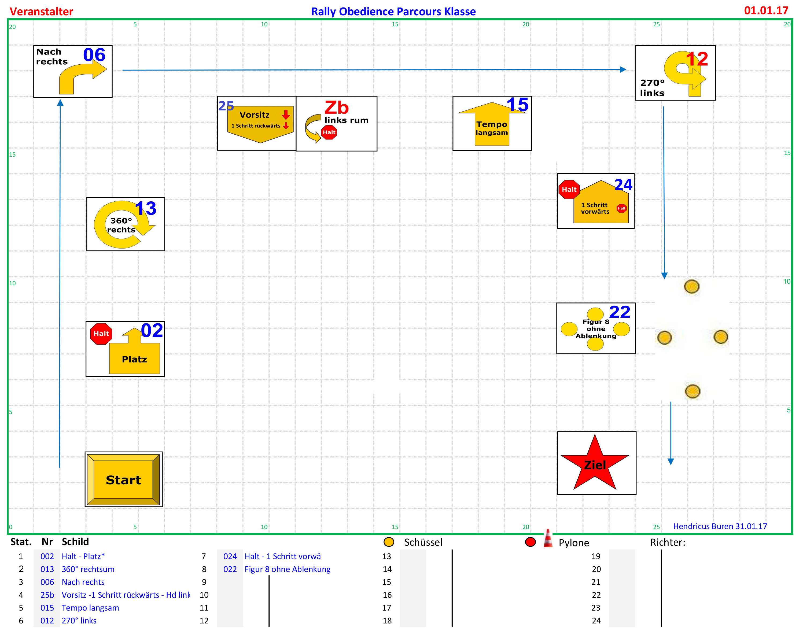Screen dimensions: 803x628
Task: Select the Start field sign
Action: point(124,480)
